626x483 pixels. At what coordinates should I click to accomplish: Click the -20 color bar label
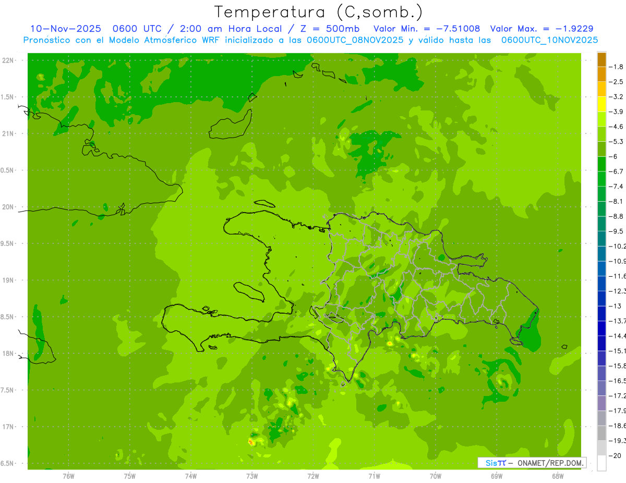[x=615, y=456]
